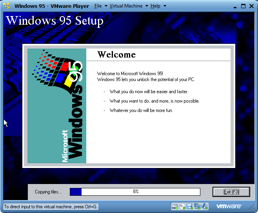Click the 'Copying files...' label

point(48,192)
